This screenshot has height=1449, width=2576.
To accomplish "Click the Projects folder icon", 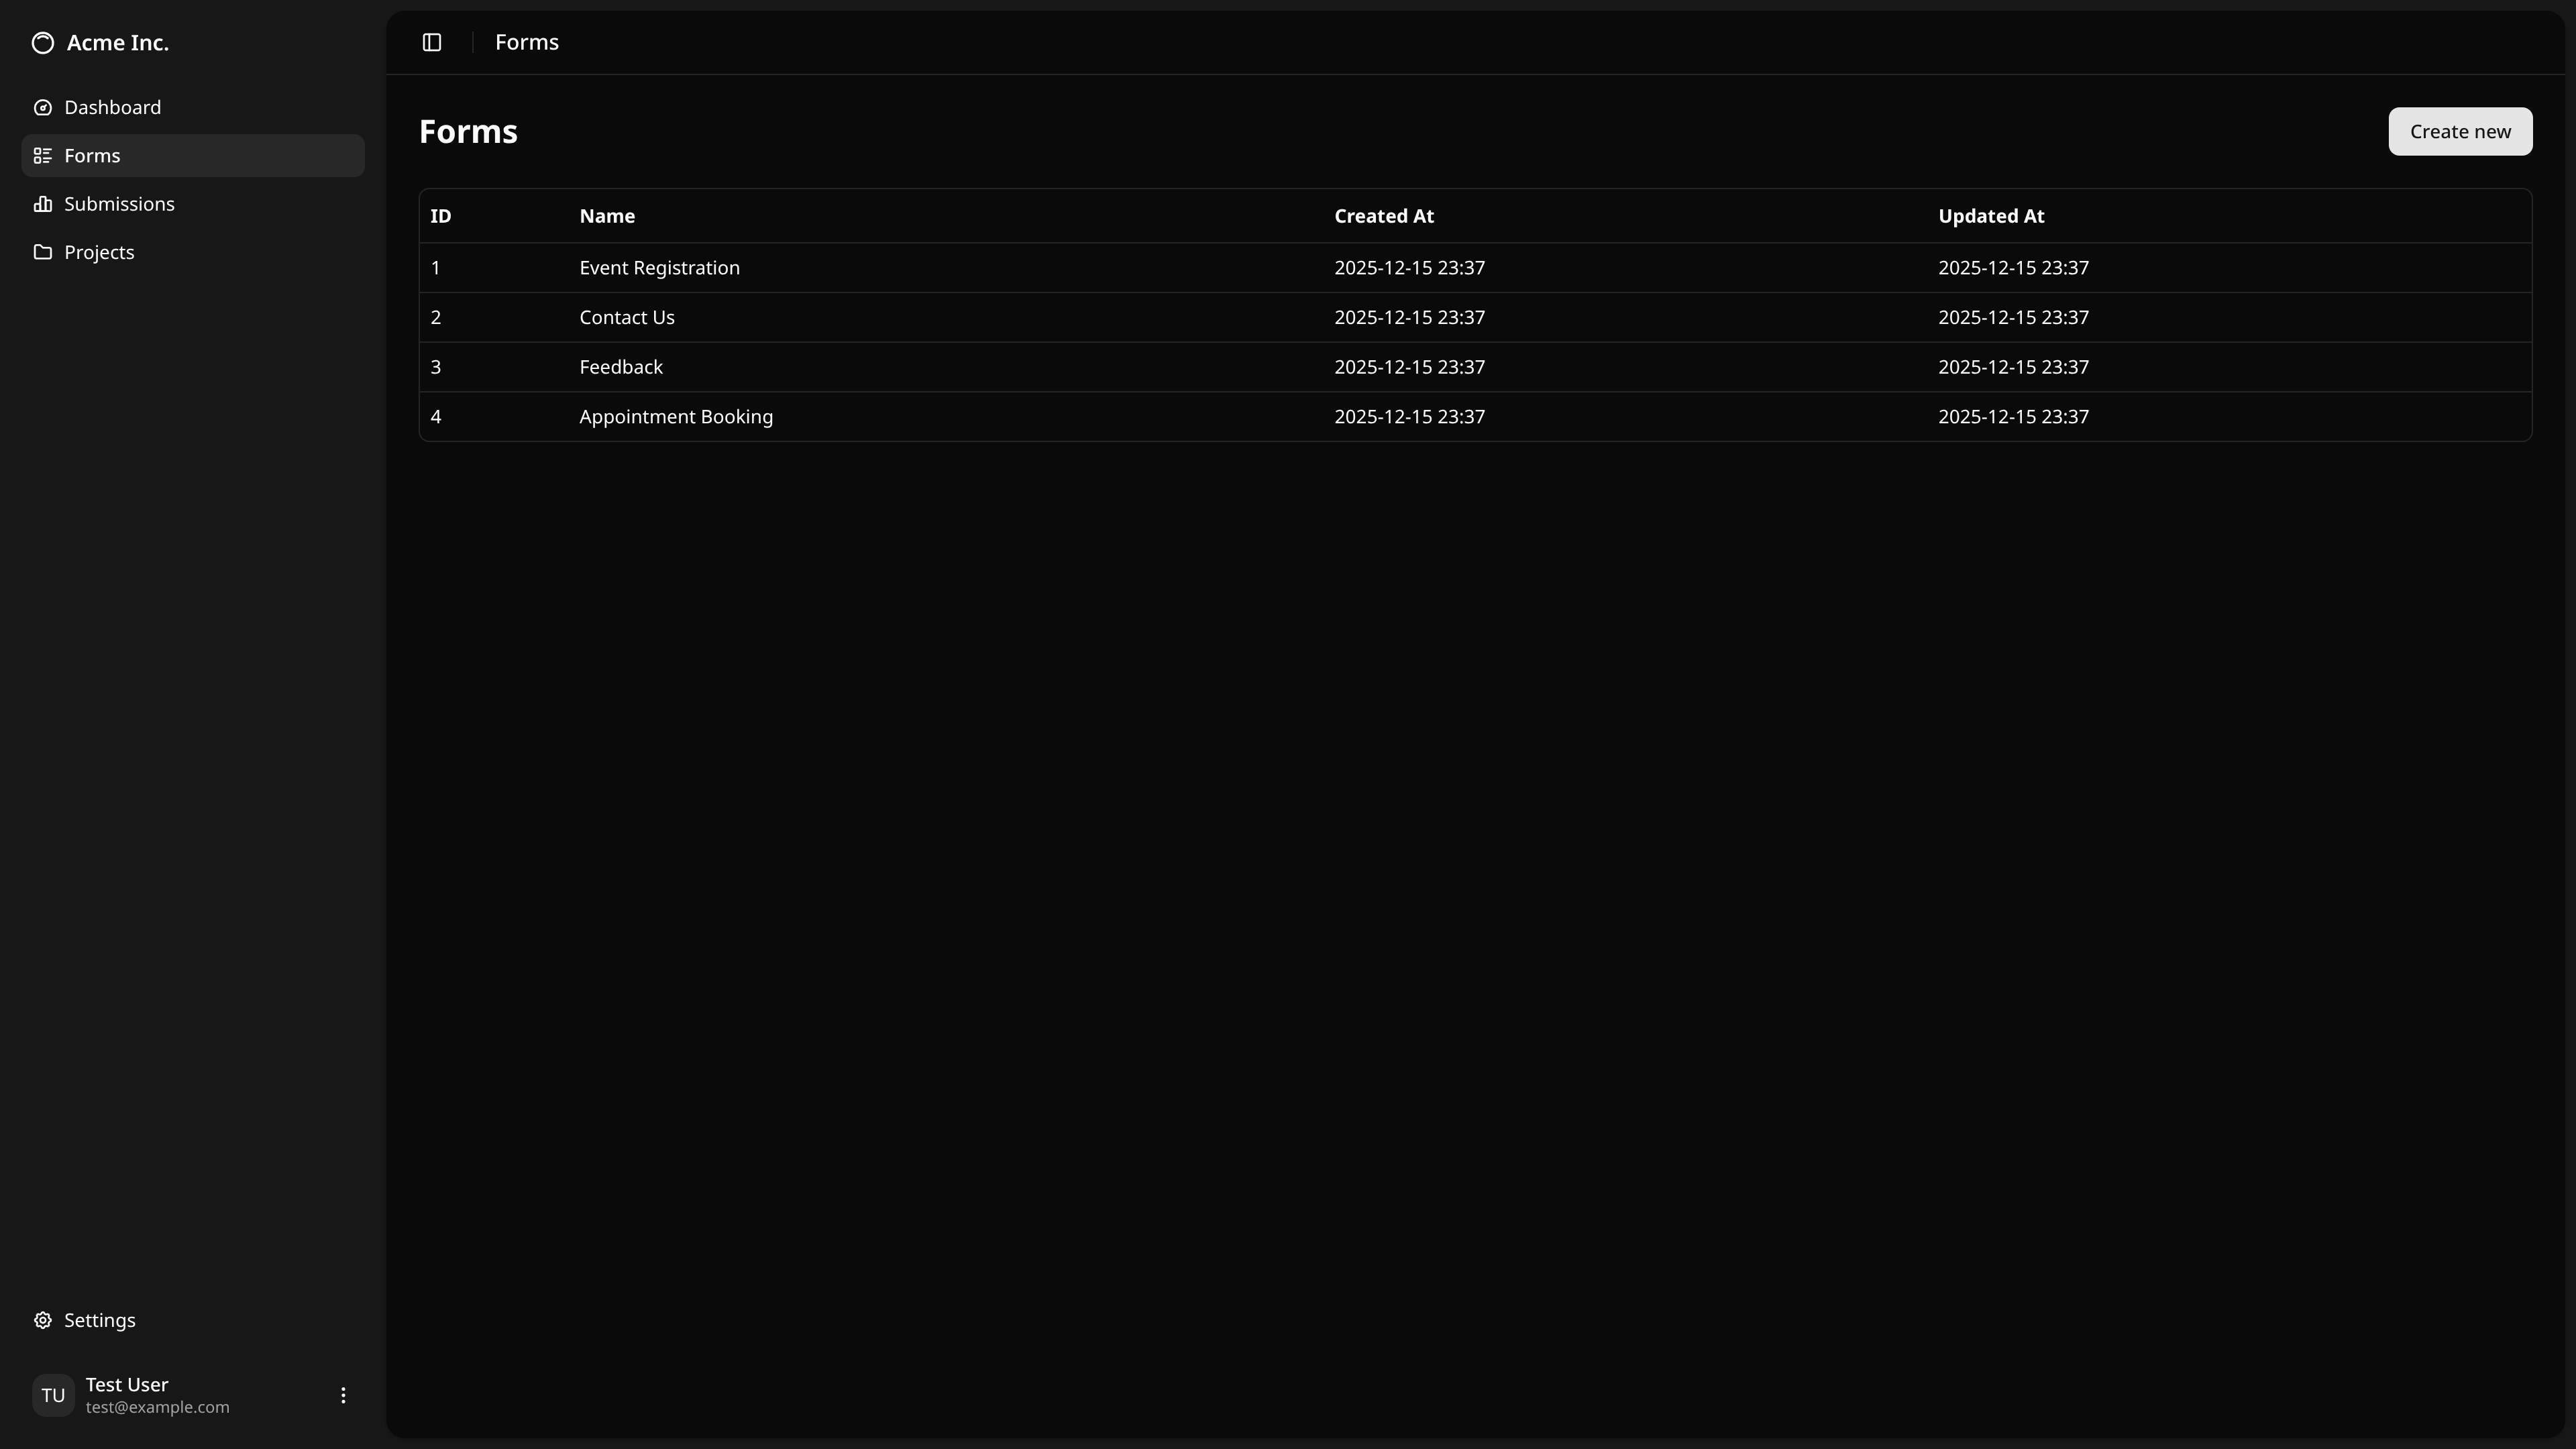I will 43,252.
